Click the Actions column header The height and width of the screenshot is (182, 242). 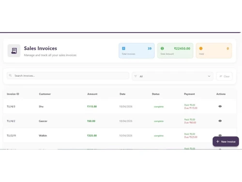221,94
